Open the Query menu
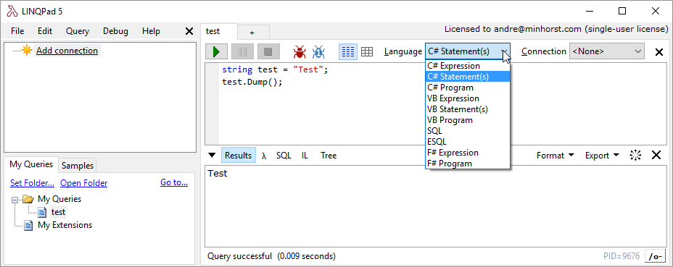This screenshot has width=673, height=267. (78, 31)
